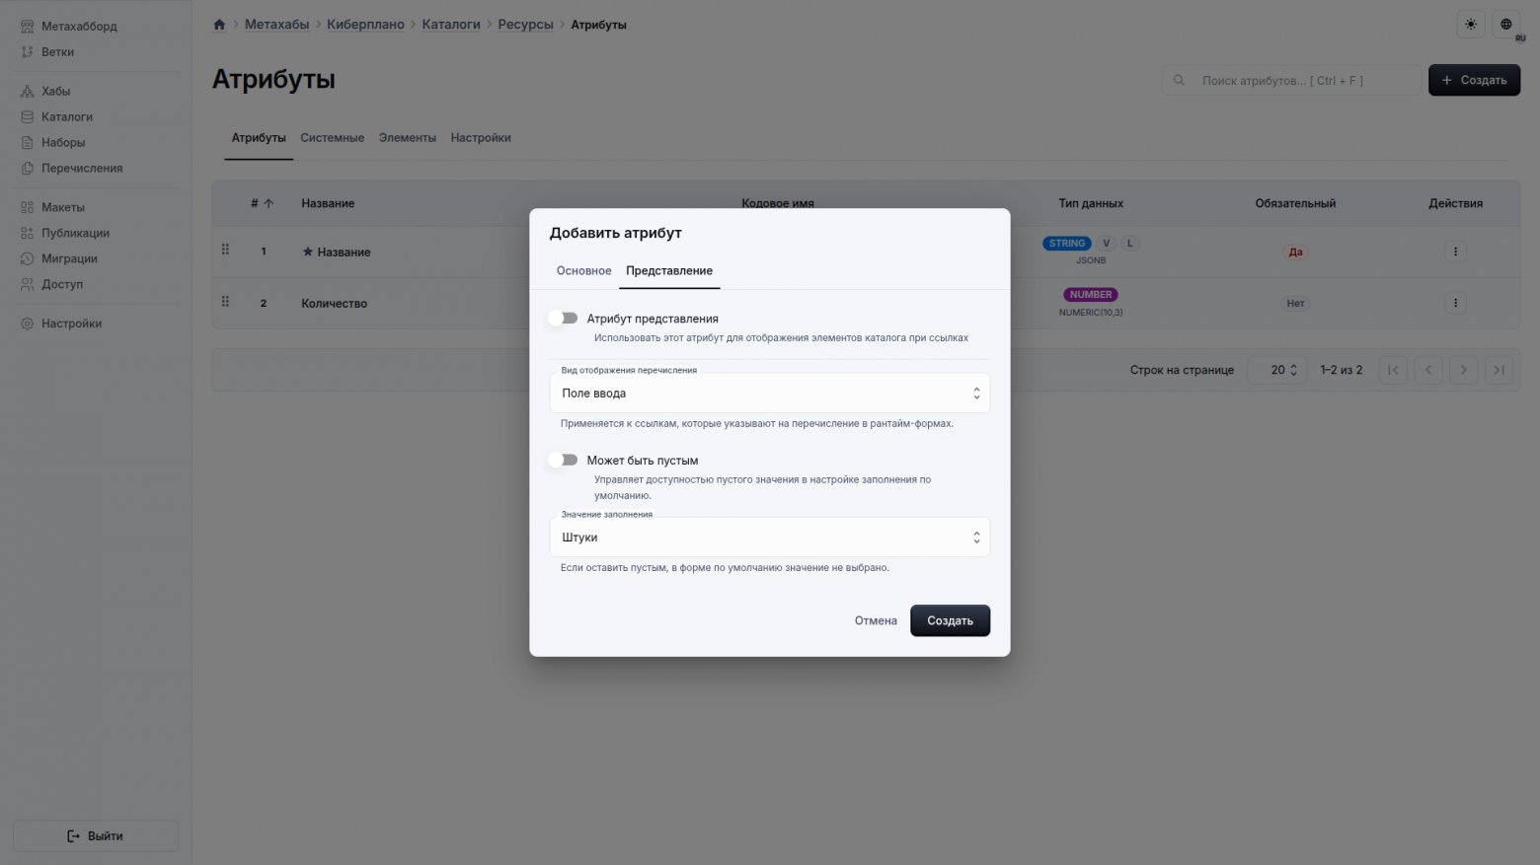Toggle the light/dark theme sun icon

[x=1471, y=25]
